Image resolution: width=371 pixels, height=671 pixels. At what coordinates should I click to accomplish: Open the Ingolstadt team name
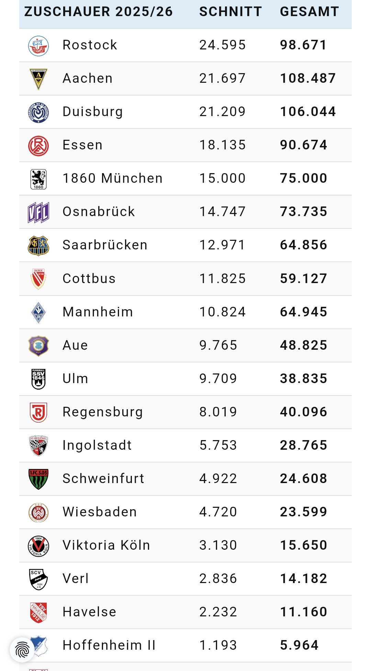point(97,445)
